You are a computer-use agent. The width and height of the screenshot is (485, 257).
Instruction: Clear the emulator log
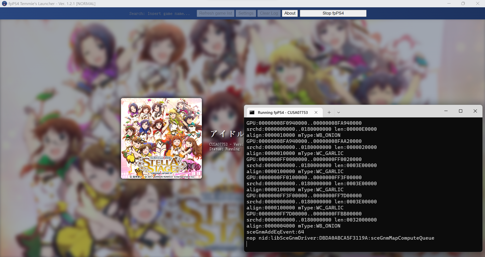click(x=269, y=13)
